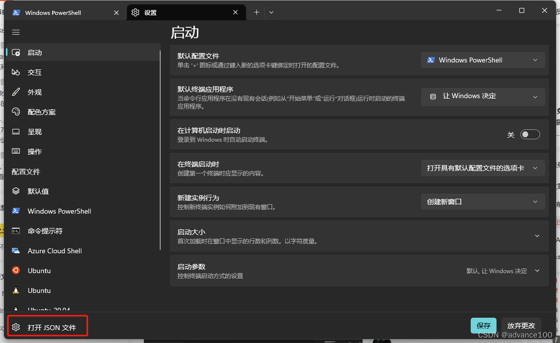Viewport: 560px width, 343px height.
Task: Click the gear icon in 设置 tab
Action: [x=135, y=12]
